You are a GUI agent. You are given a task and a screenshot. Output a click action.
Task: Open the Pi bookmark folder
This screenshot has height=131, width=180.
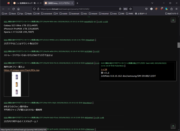[56, 14]
